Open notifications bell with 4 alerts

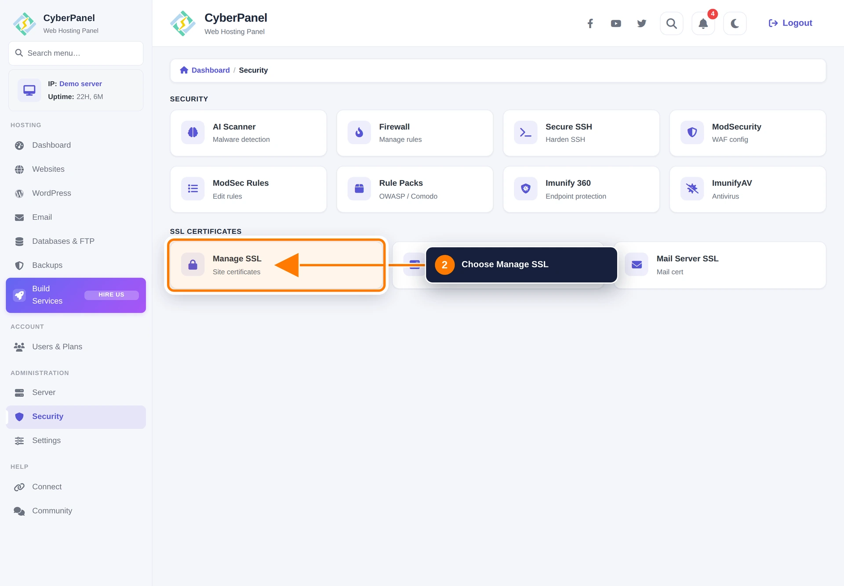click(703, 23)
